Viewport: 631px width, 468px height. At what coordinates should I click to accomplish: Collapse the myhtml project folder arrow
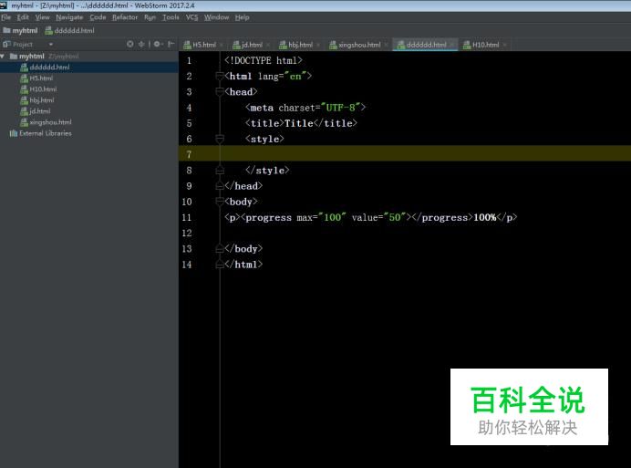pyautogui.click(x=3, y=56)
